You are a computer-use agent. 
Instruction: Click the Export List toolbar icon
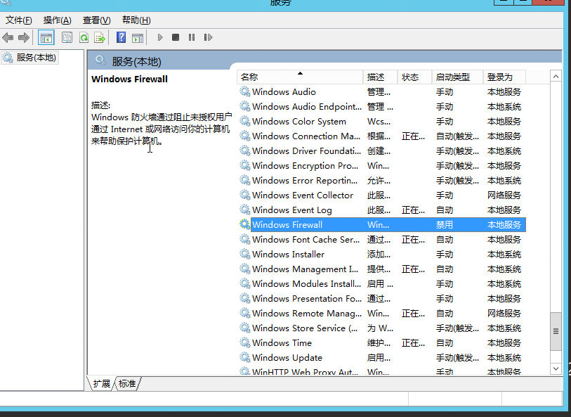point(100,37)
